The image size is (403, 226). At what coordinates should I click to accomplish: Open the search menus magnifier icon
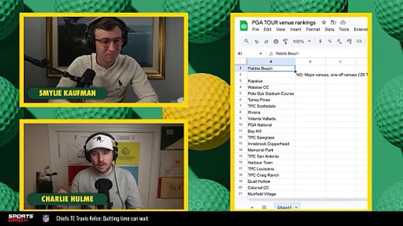[247, 41]
